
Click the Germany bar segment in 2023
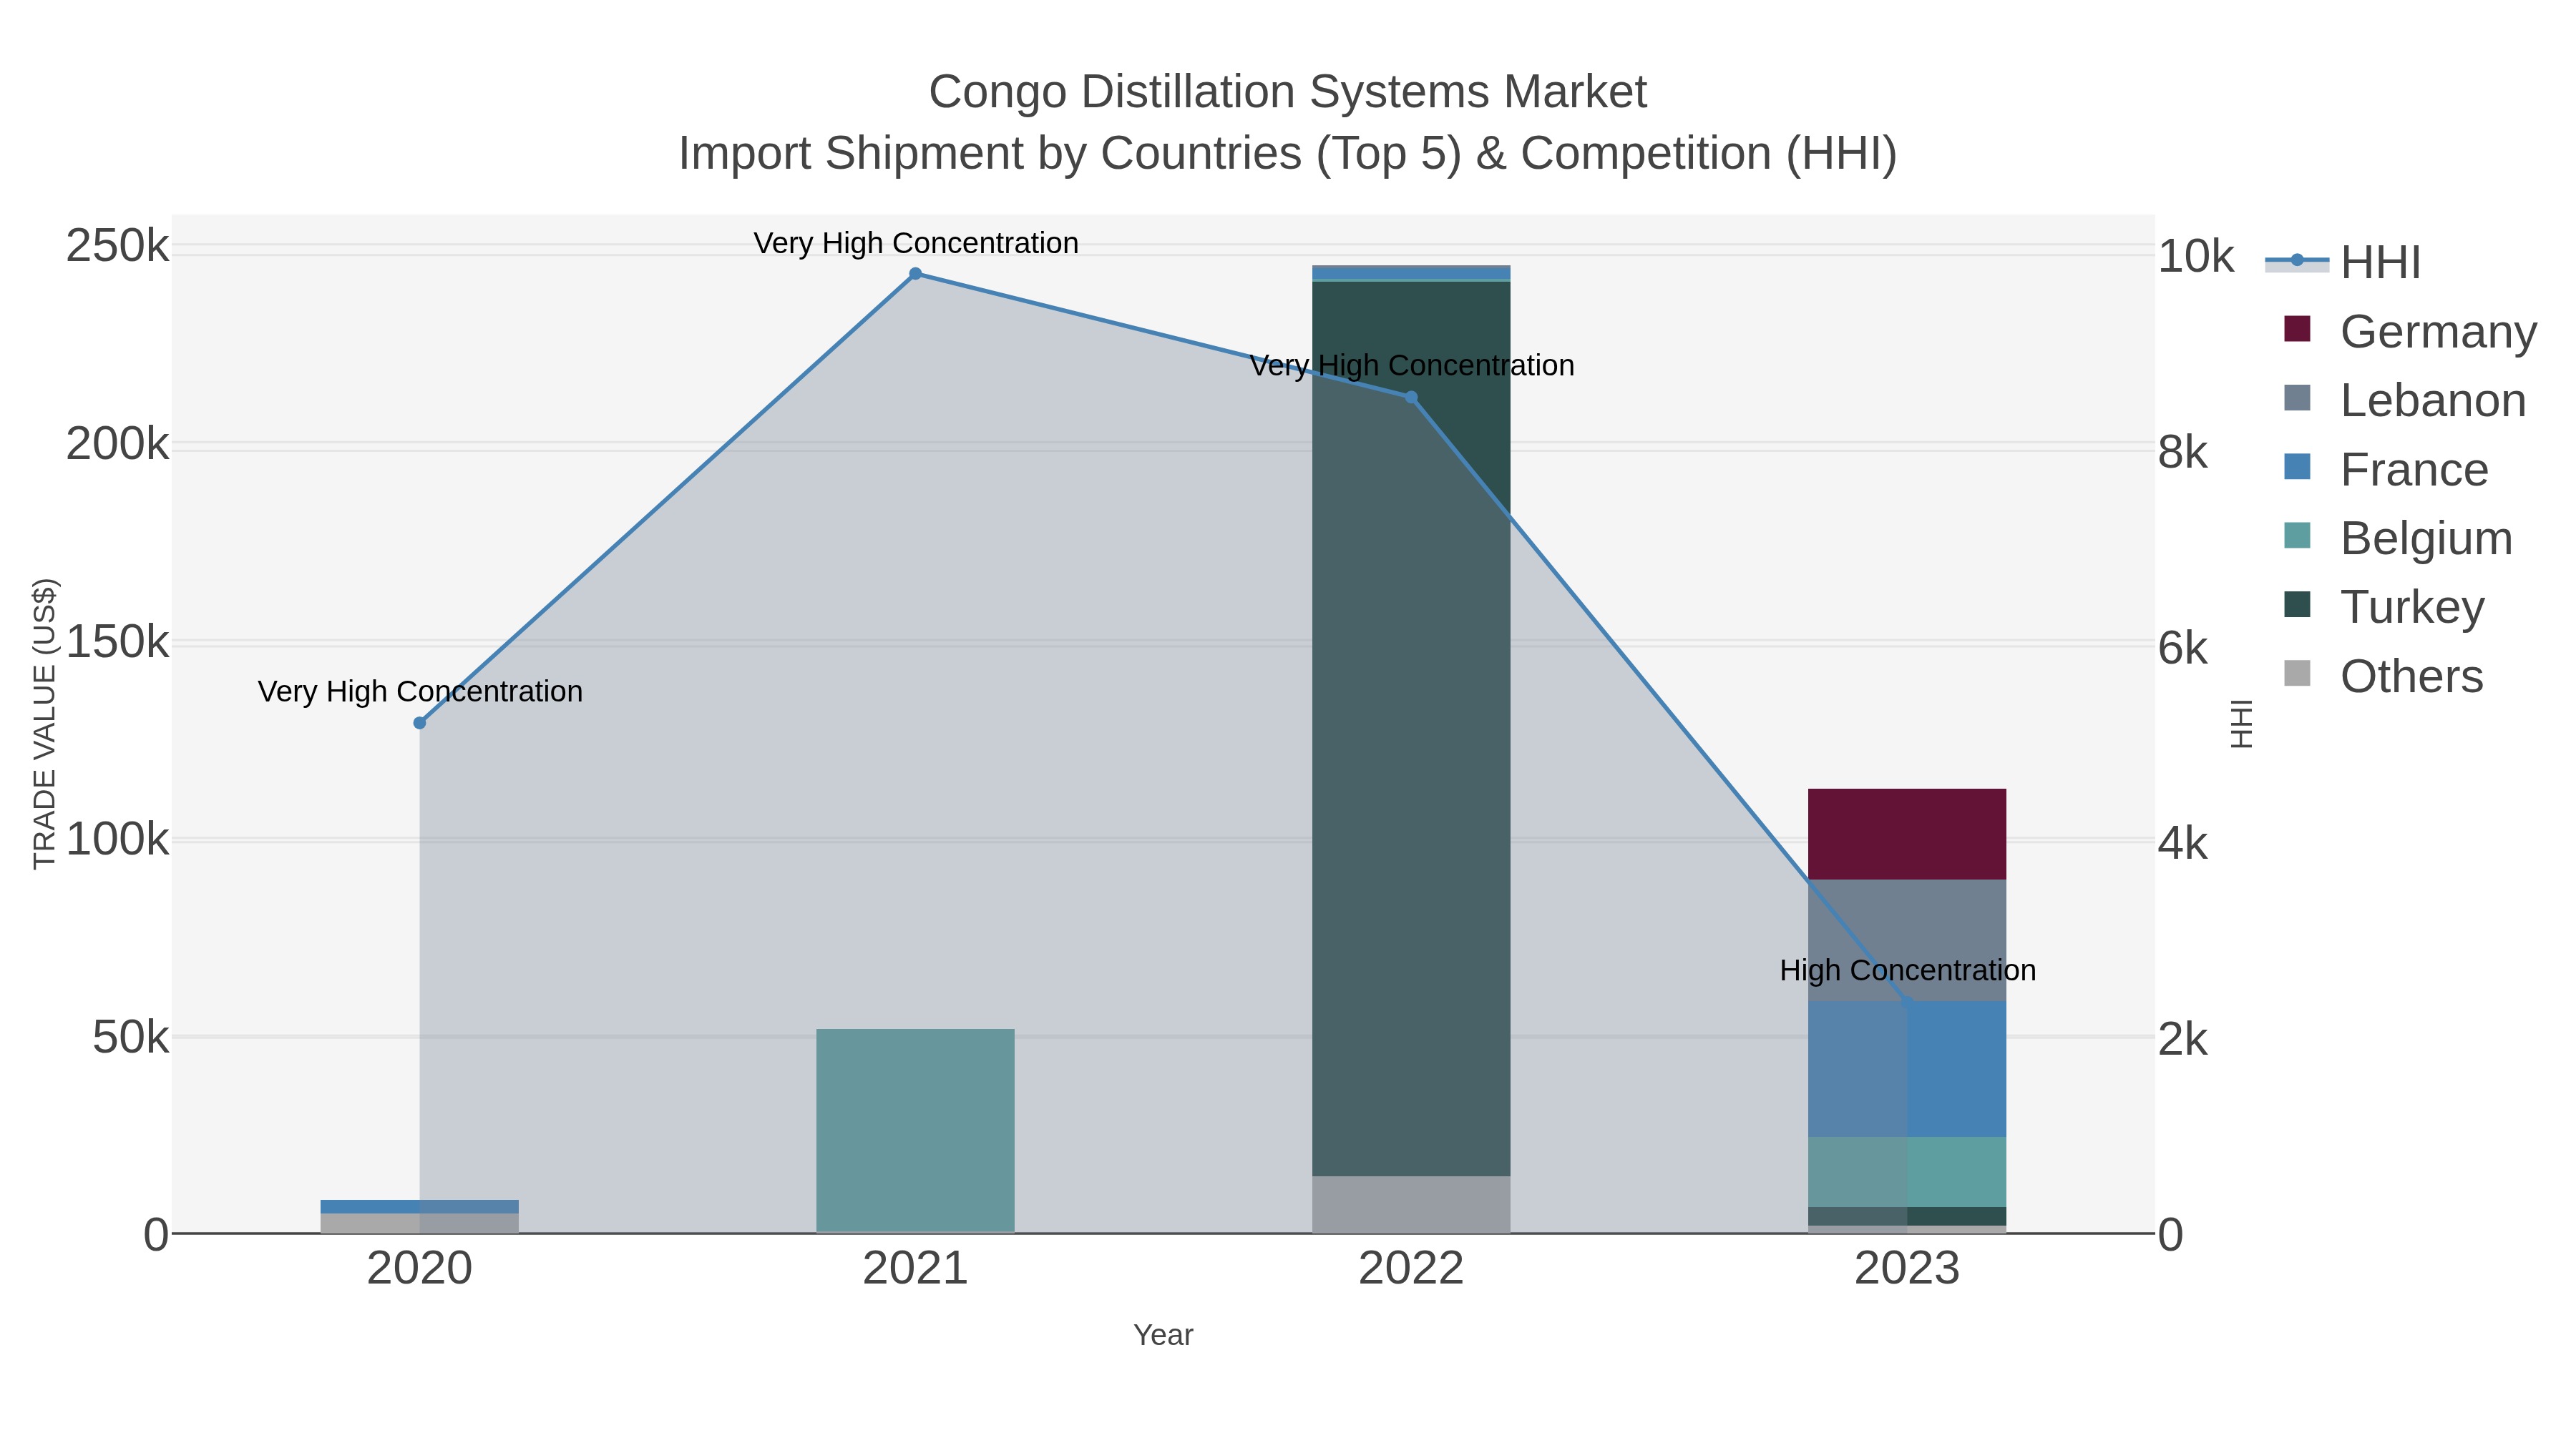tap(1907, 834)
